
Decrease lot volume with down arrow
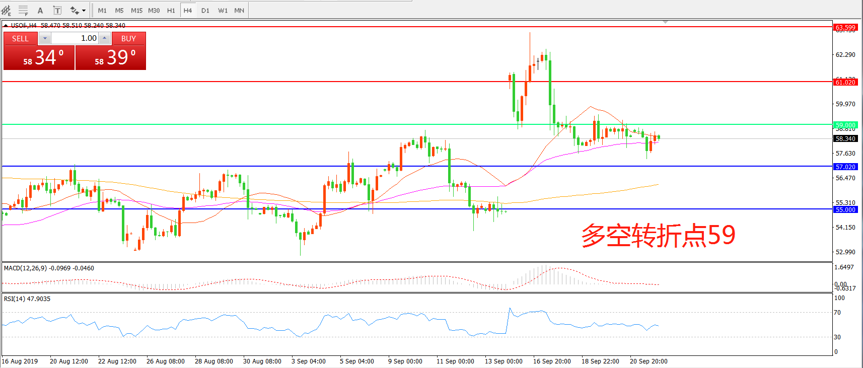click(x=45, y=38)
